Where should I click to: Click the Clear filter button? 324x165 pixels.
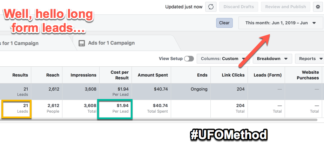pyautogui.click(x=224, y=23)
